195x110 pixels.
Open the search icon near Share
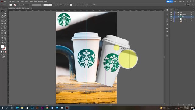(175, 2)
